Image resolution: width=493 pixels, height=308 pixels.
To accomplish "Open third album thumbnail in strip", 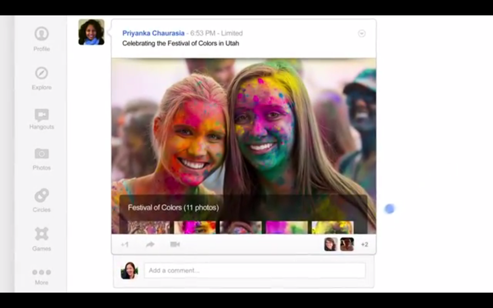I will (241, 228).
